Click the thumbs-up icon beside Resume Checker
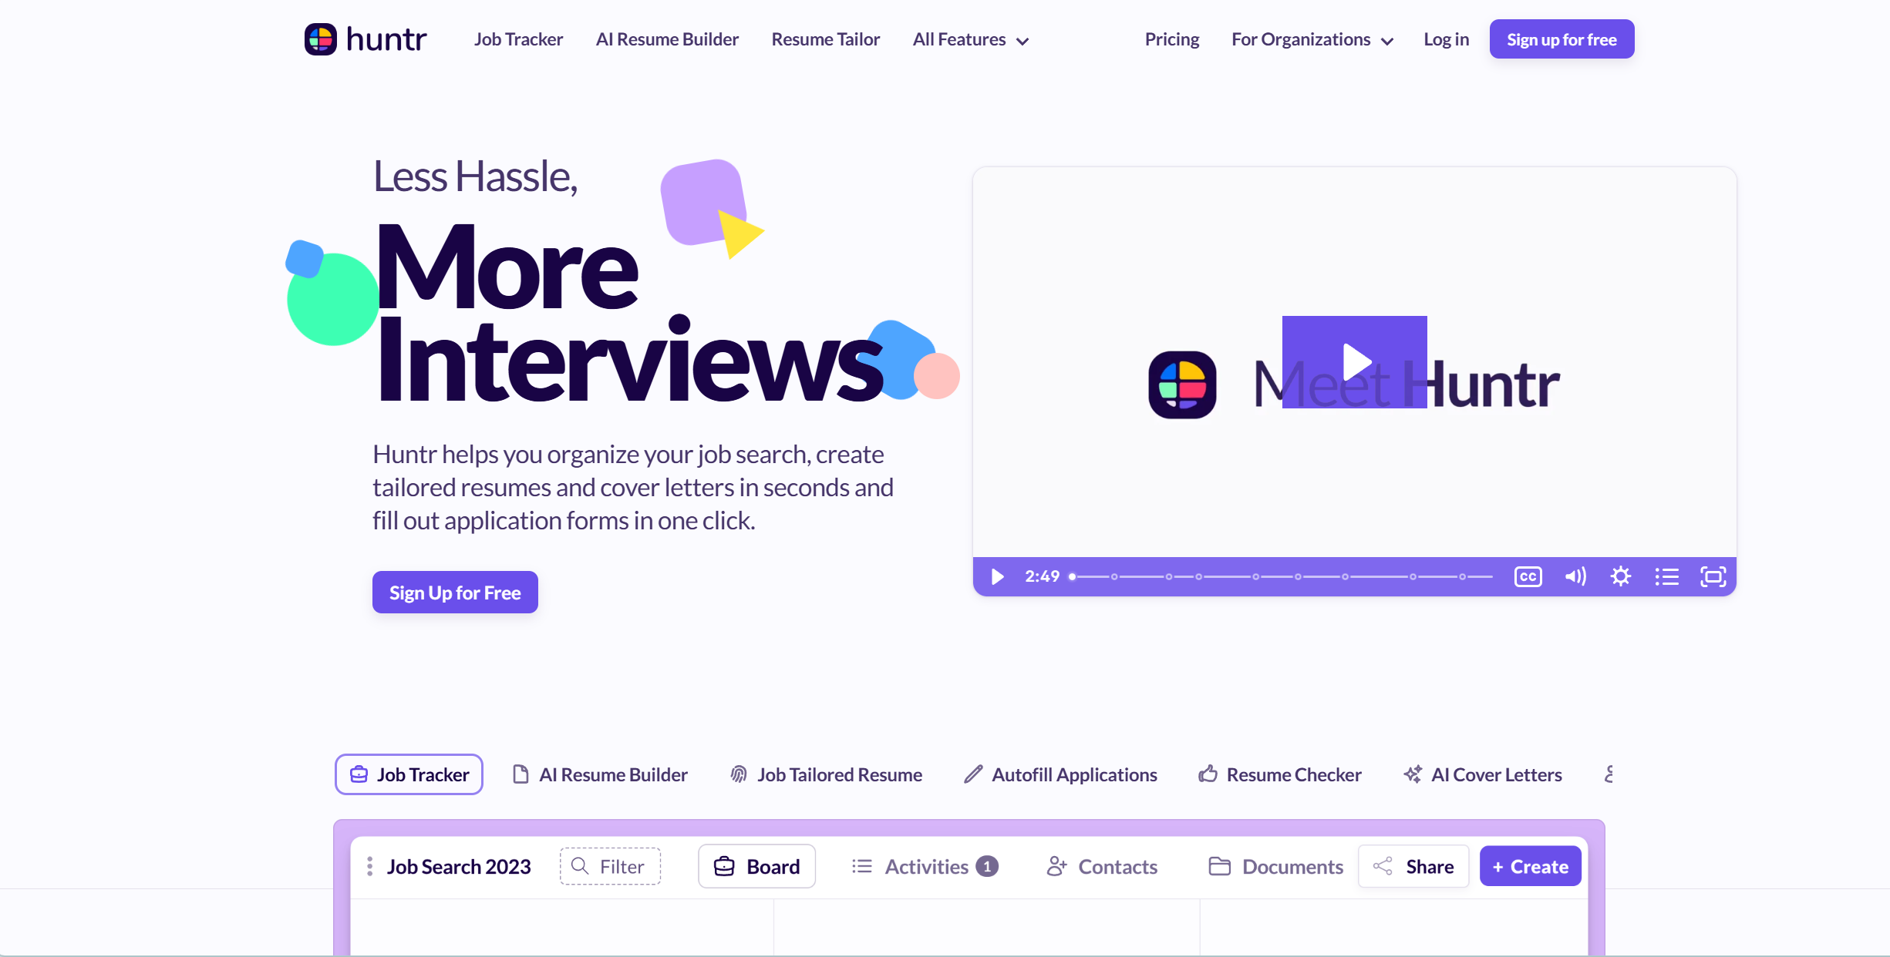1890x957 pixels. (x=1208, y=774)
